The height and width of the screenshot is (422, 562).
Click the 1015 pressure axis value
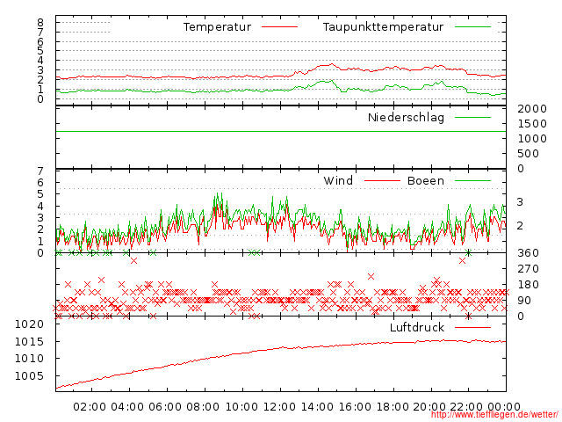[x=29, y=342]
